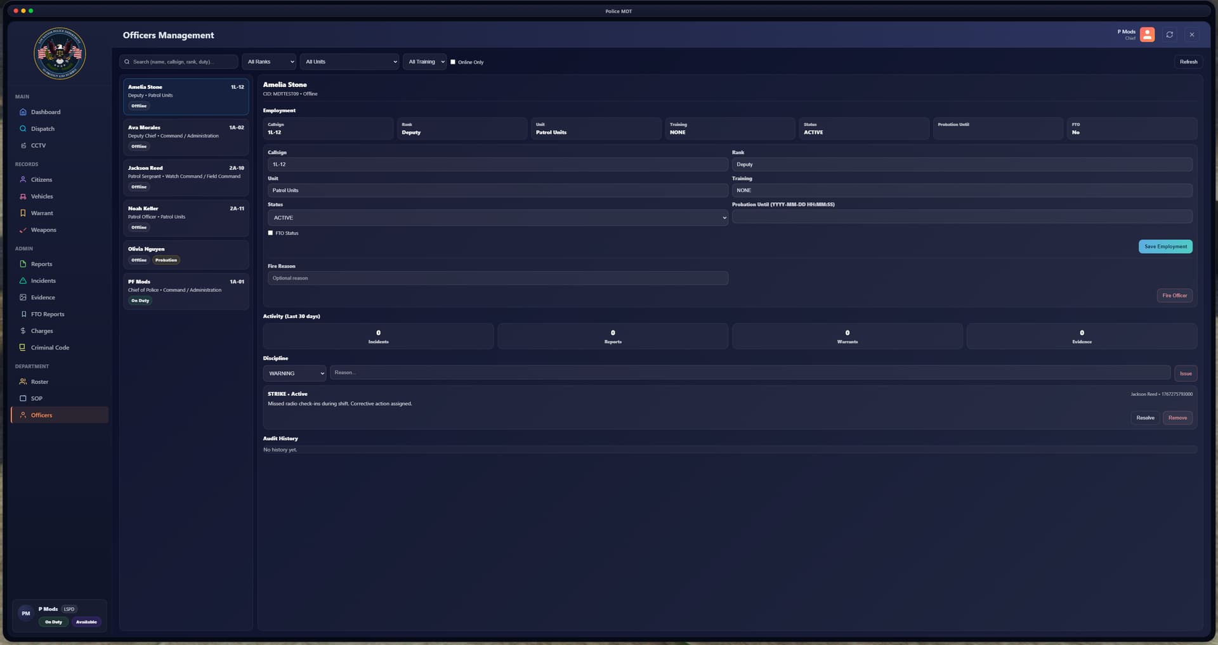Image resolution: width=1218 pixels, height=645 pixels.
Task: Click the magnifier icon in officer search
Action: [127, 62]
